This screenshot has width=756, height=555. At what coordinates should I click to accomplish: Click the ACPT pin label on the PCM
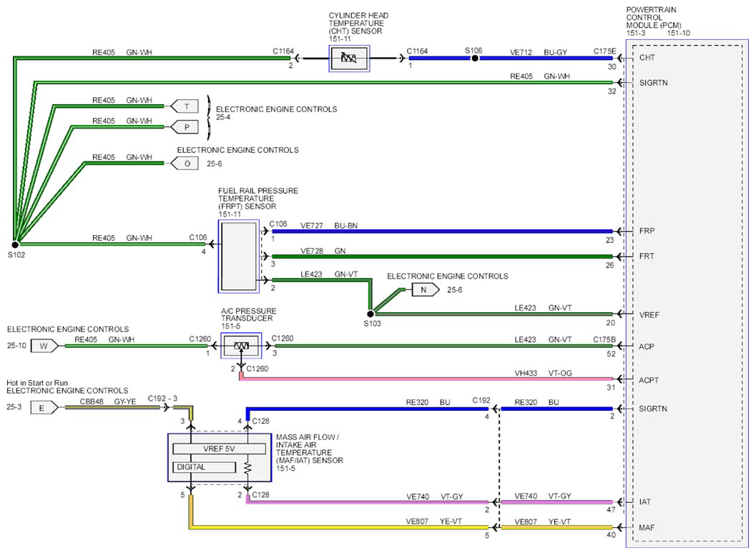(649, 380)
